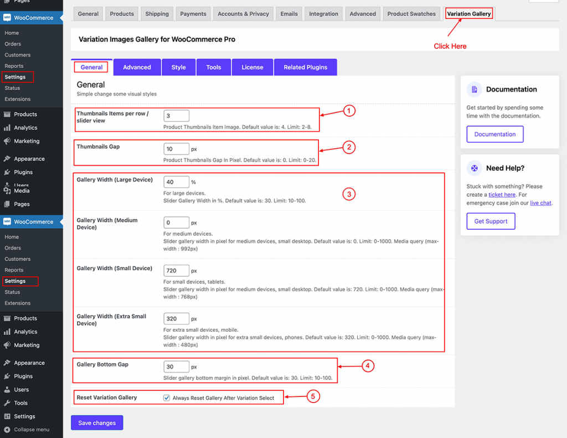Click the "Reset Variation Gallery" label
The height and width of the screenshot is (438, 567).
pyautogui.click(x=107, y=398)
